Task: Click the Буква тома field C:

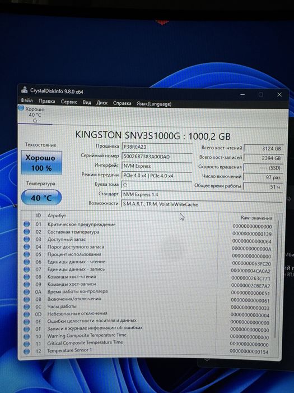Action: point(157,185)
